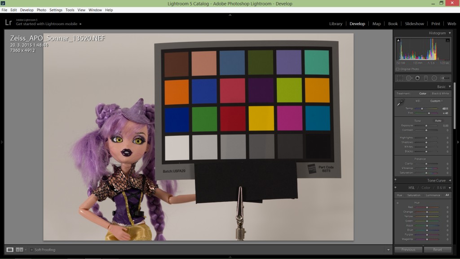The width and height of the screenshot is (460, 259).
Task: Select the Red Eye Correction tool
Action: coord(417,78)
